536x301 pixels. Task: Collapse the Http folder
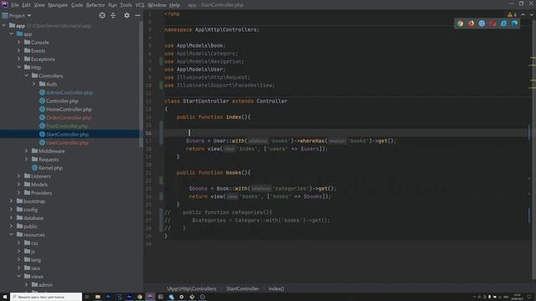click(x=18, y=67)
